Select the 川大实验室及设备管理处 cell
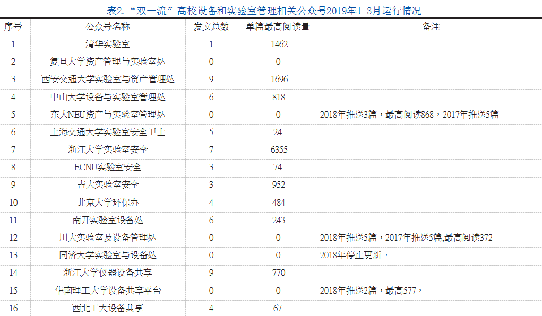The width and height of the screenshot is (542, 316). (108, 238)
